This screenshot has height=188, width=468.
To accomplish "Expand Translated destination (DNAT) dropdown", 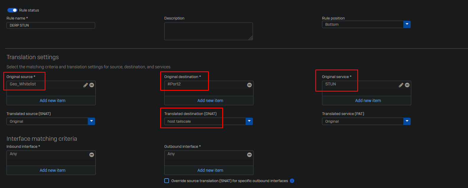I will [x=249, y=121].
